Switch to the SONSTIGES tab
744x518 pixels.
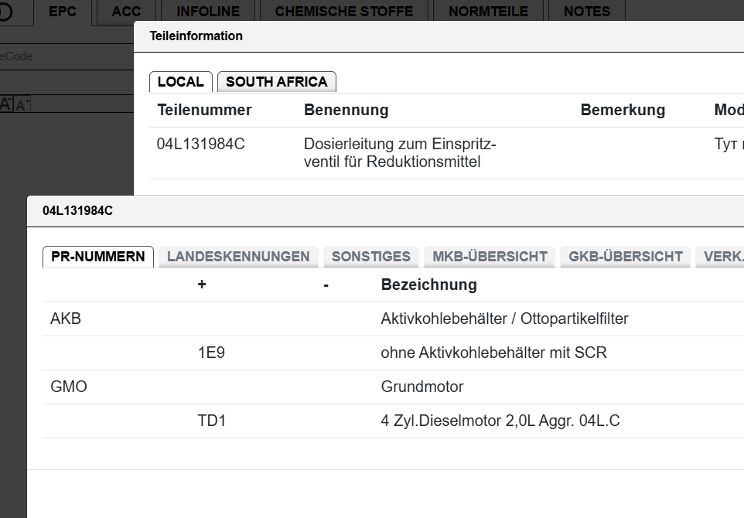click(x=371, y=257)
